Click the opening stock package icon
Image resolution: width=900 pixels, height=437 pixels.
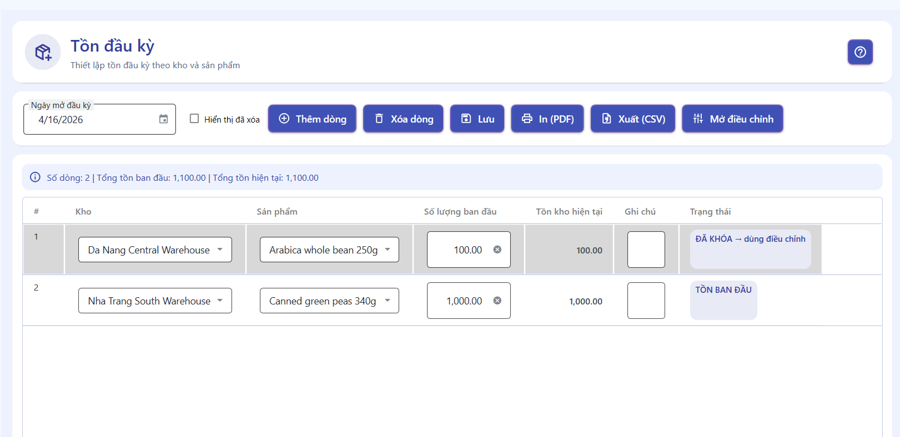pyautogui.click(x=43, y=52)
